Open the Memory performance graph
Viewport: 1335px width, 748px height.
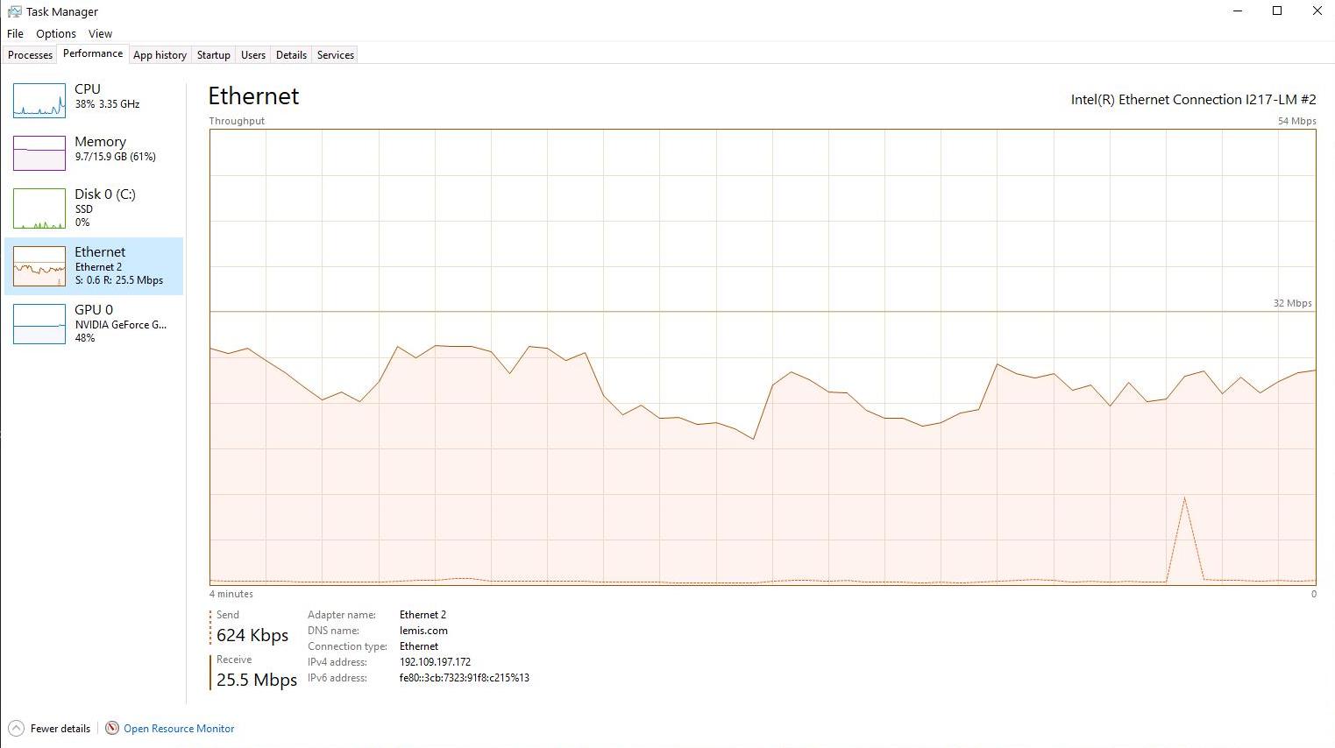pos(39,152)
